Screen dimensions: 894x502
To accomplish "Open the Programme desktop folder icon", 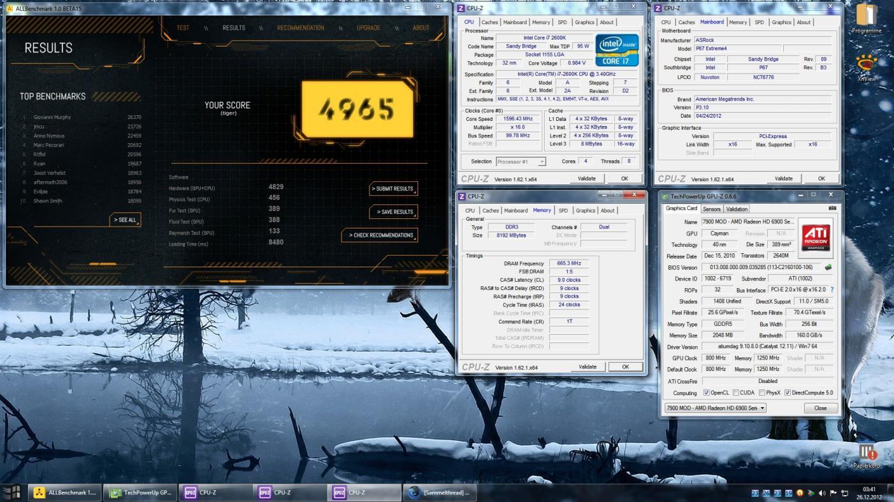I will 866,18.
